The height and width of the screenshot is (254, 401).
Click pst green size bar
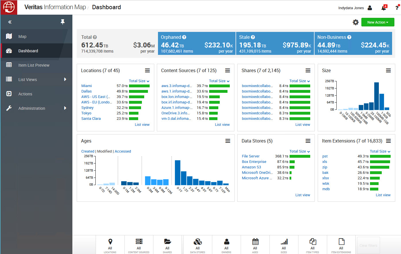[380, 156]
